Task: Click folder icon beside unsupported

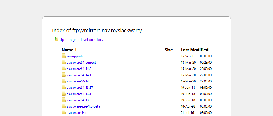Action: coord(64,56)
